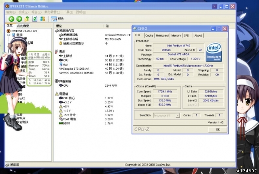Screen dimensions: 259x174
Task: Click the 電壓值 warning group icon
Action: coord(57,94)
